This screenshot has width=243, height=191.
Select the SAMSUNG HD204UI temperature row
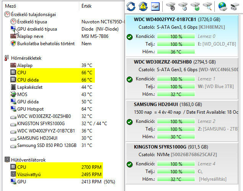[x=51, y=138]
